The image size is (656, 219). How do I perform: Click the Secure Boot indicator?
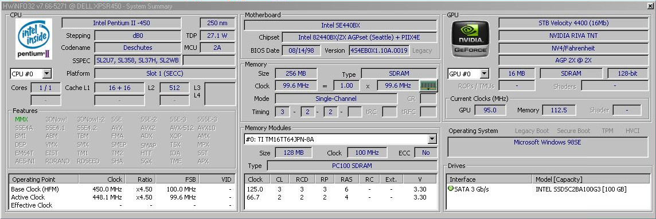click(573, 131)
